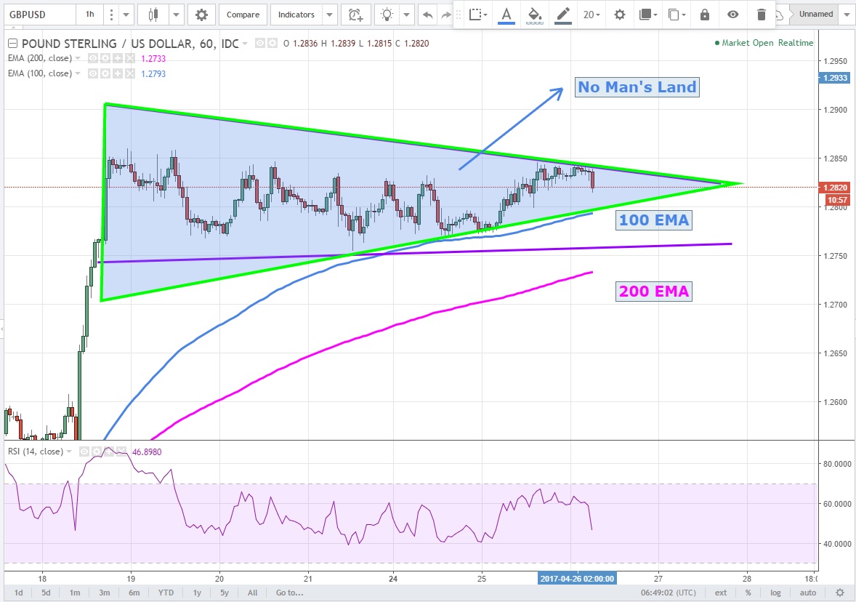Click the Go to... button
856x602 pixels.
pos(289,593)
